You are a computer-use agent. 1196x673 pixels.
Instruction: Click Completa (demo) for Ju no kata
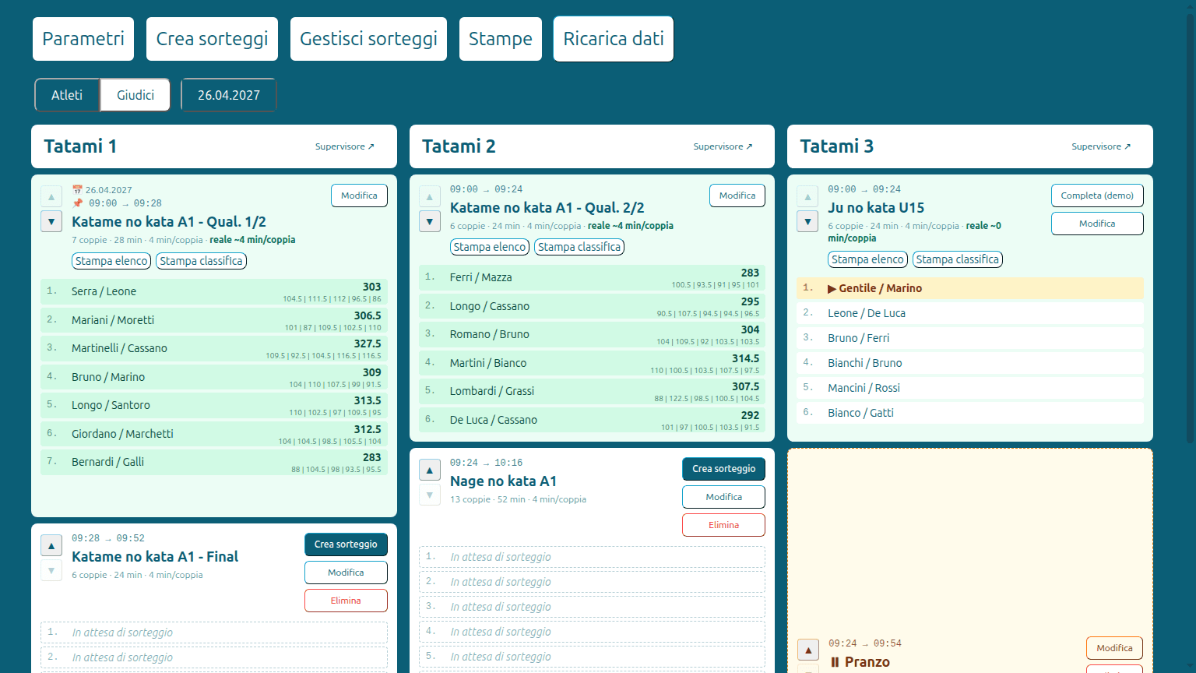point(1097,196)
